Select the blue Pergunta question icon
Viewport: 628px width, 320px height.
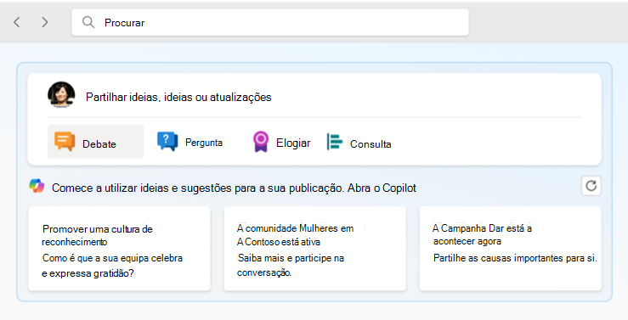point(167,142)
